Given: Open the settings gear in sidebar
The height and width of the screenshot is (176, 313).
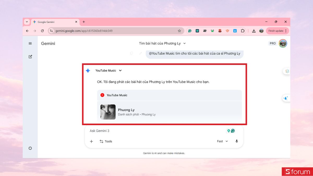Looking at the screenshot, I should coord(30,148).
